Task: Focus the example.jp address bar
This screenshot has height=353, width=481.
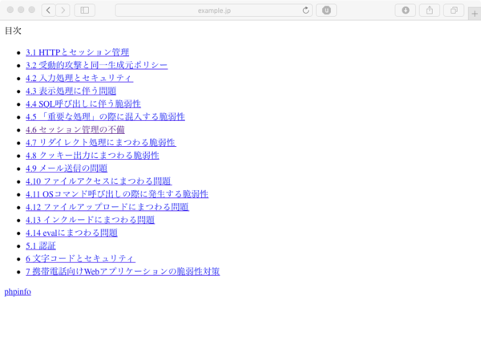Action: pos(214,10)
